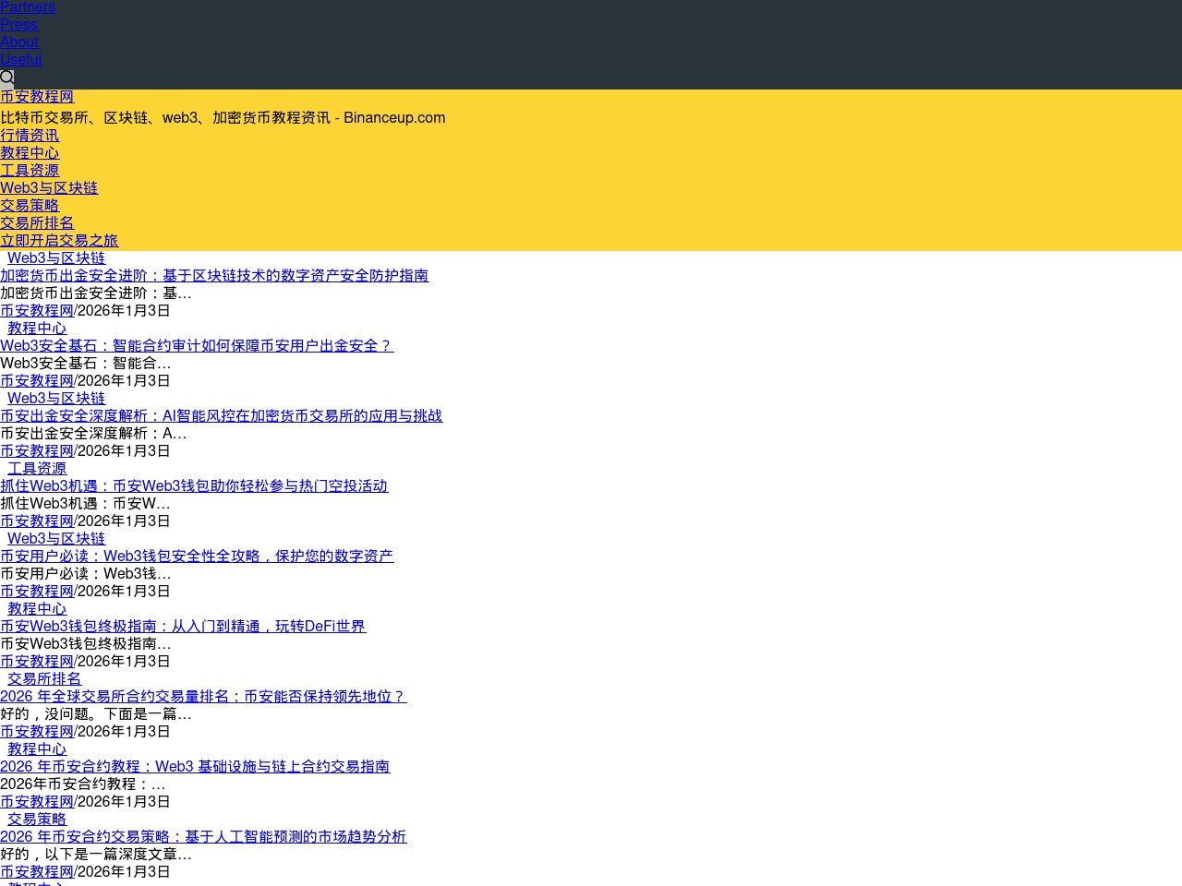Open the 教程中心 category above Web3安全基石 article
1182x886 pixels.
point(37,329)
